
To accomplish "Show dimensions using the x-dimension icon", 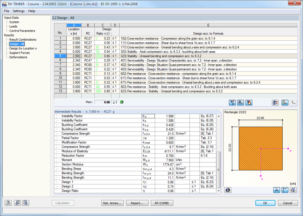I will [x=277, y=190].
